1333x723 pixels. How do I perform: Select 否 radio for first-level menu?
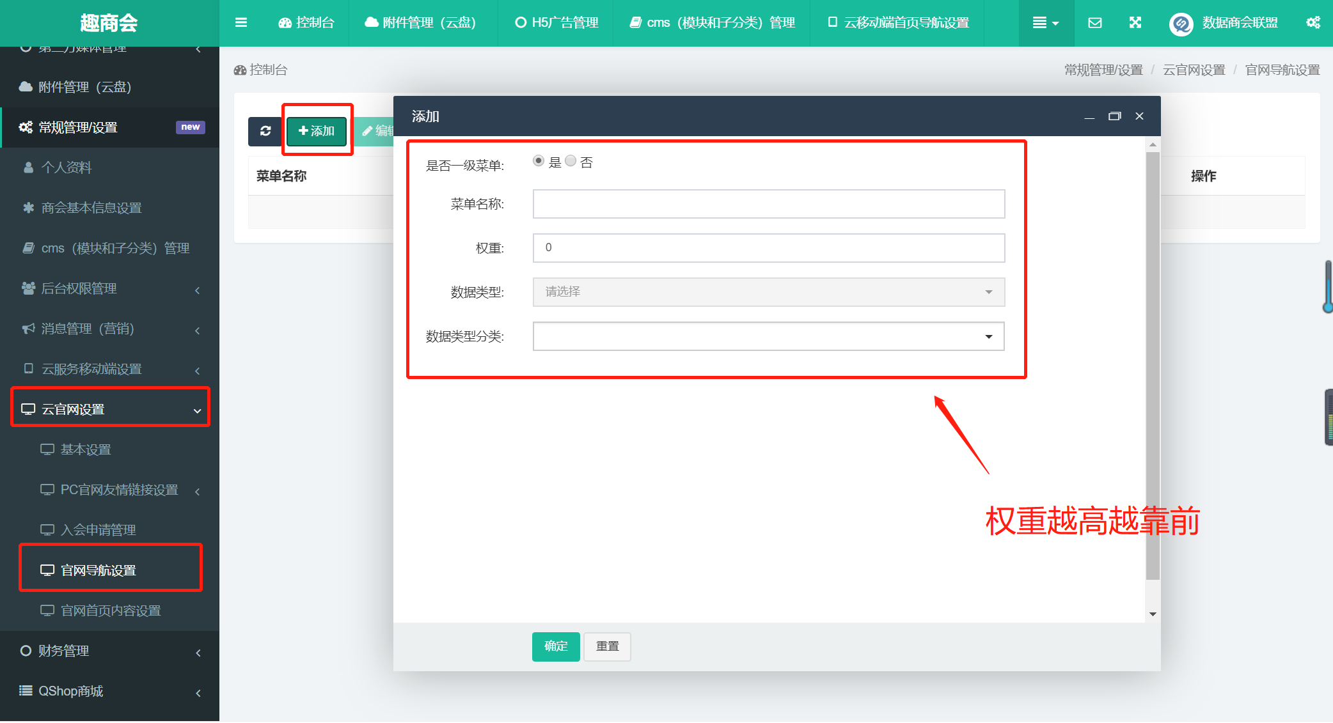571,161
